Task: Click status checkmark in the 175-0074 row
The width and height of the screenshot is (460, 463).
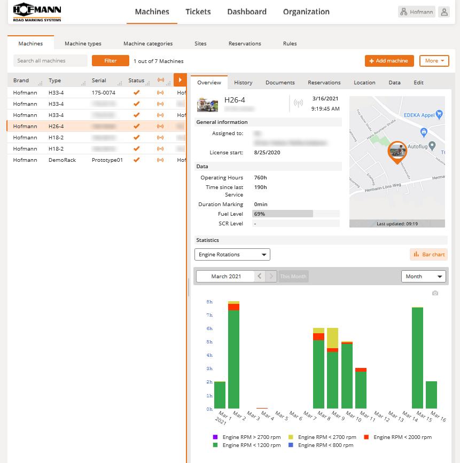Action: 136,93
